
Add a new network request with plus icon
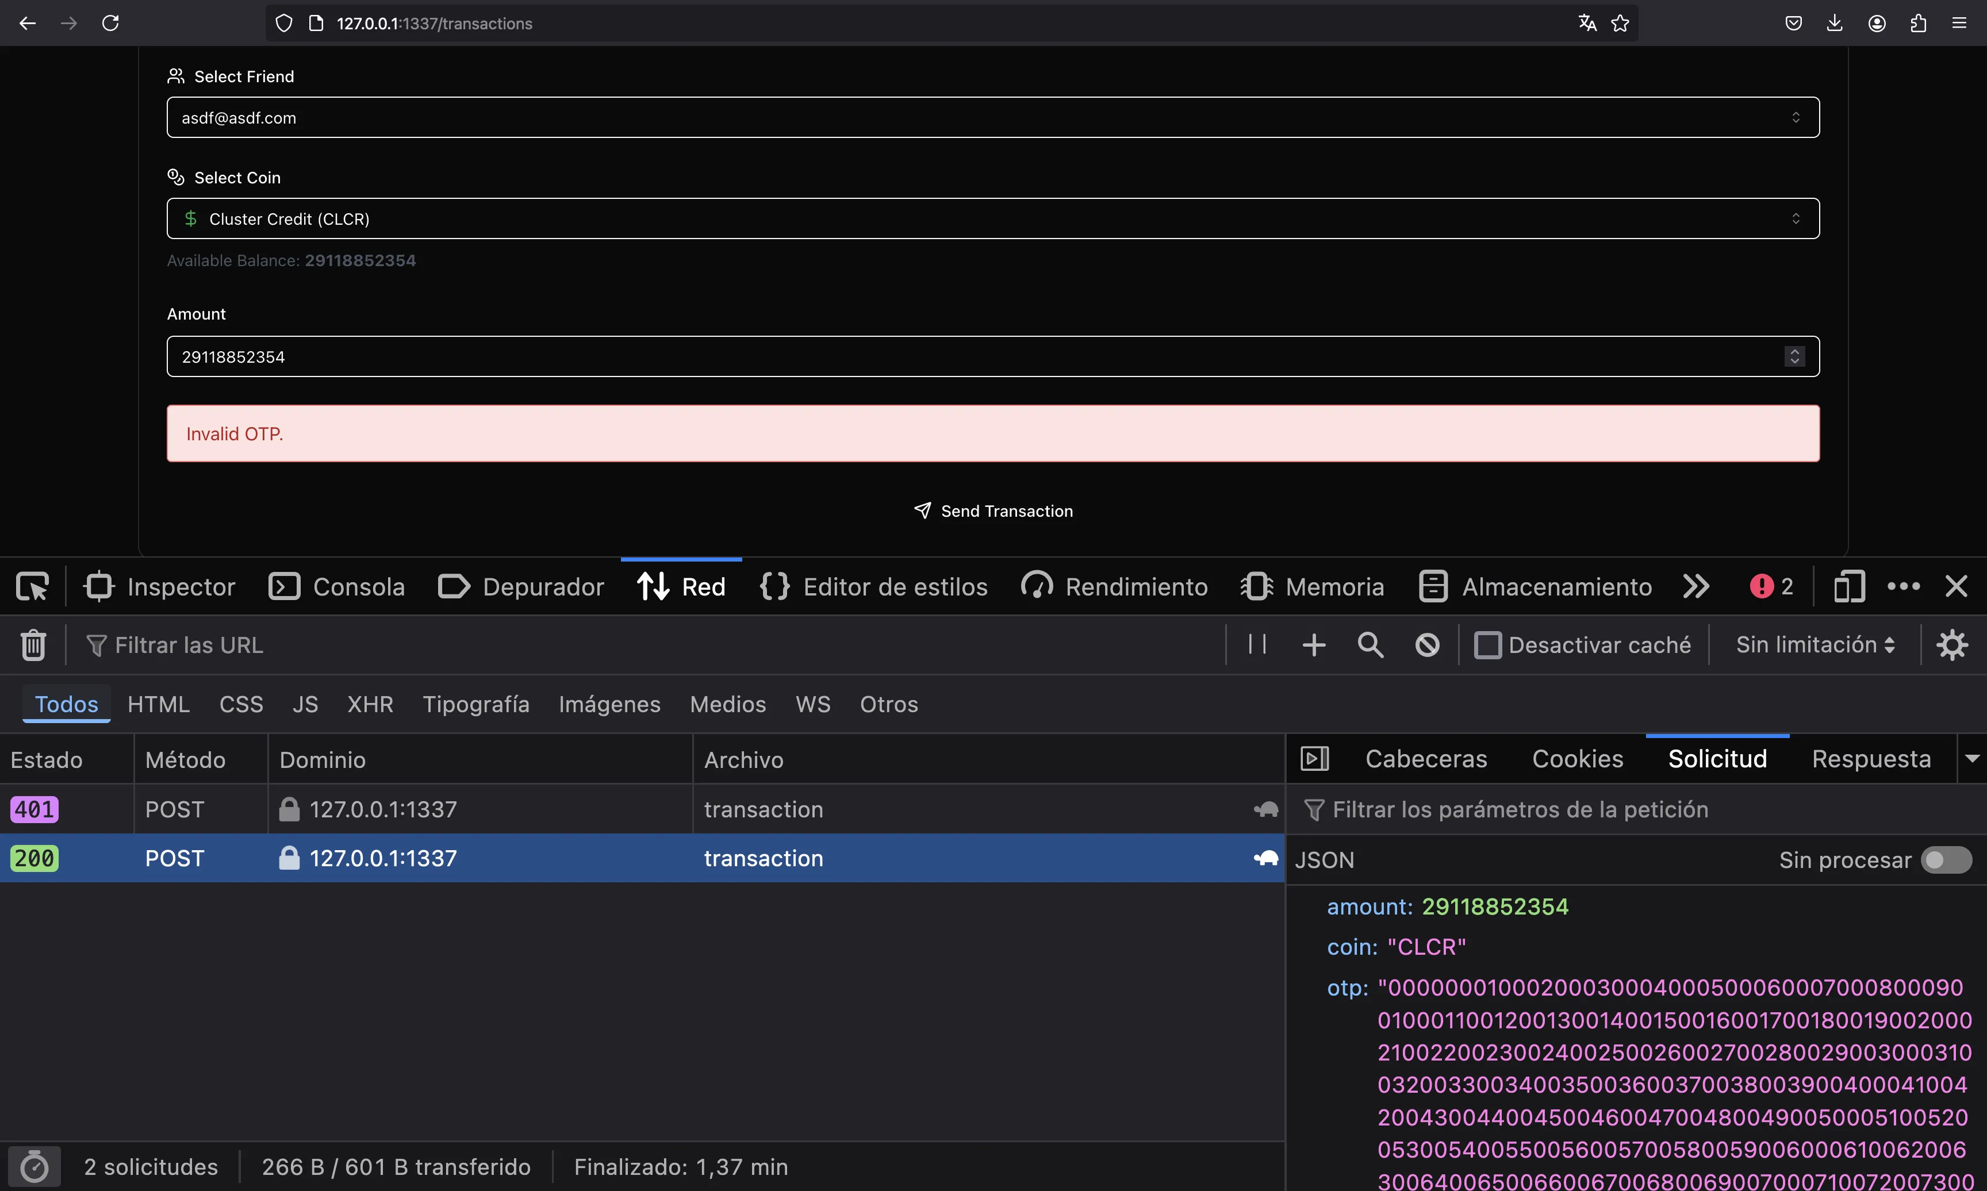coord(1314,646)
